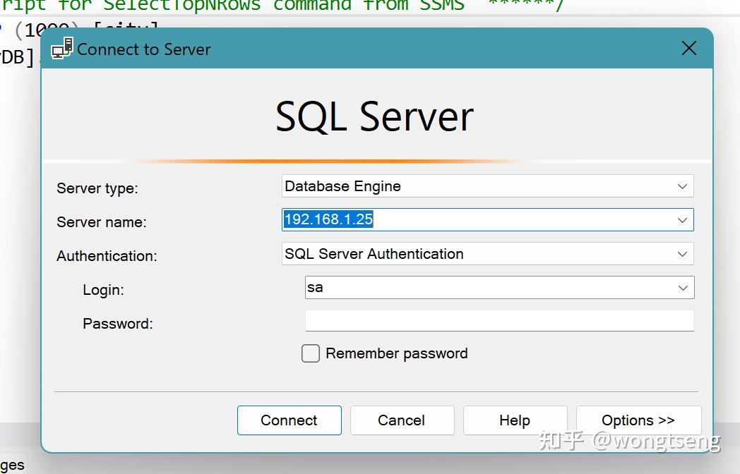Click the Connect to Server title bar icon
Image resolution: width=740 pixels, height=474 pixels.
[61, 47]
